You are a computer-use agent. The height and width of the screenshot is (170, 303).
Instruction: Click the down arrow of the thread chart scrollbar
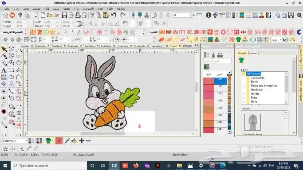(x=229, y=132)
